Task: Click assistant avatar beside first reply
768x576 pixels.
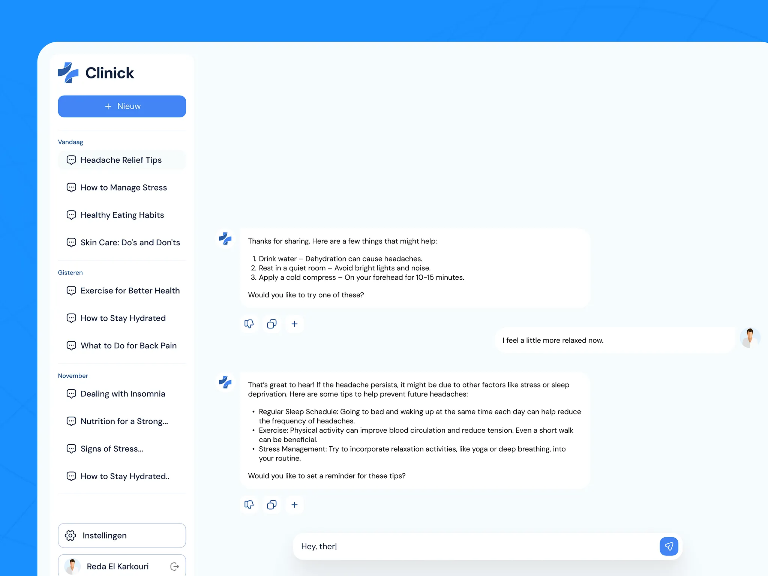Action: (x=225, y=238)
